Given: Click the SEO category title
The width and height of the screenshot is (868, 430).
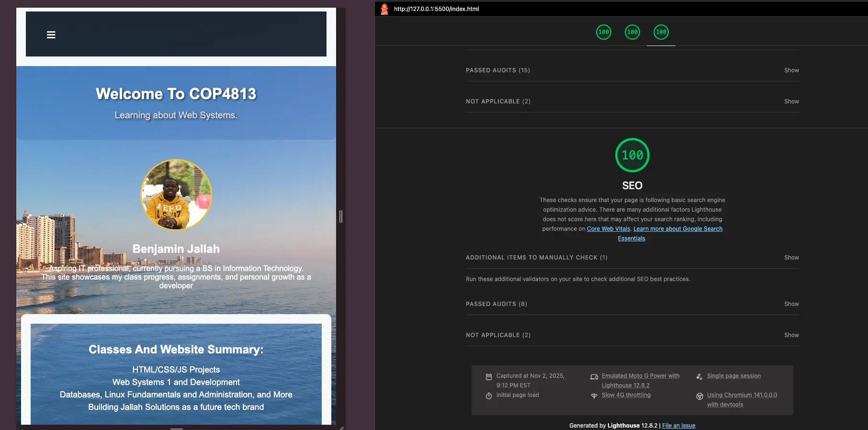Looking at the screenshot, I should coord(632,186).
